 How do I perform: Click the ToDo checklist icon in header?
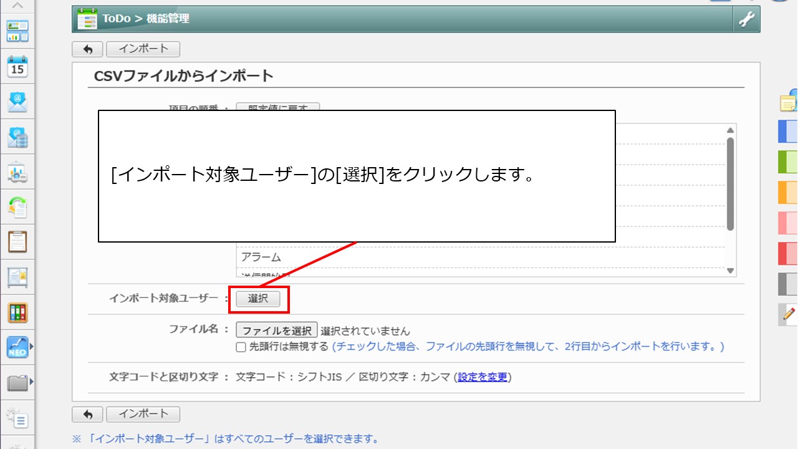pyautogui.click(x=87, y=19)
